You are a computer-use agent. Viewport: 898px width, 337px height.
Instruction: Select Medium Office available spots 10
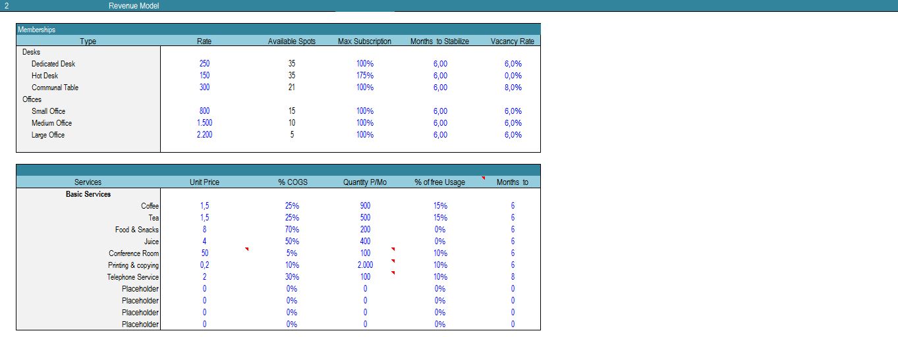point(292,123)
